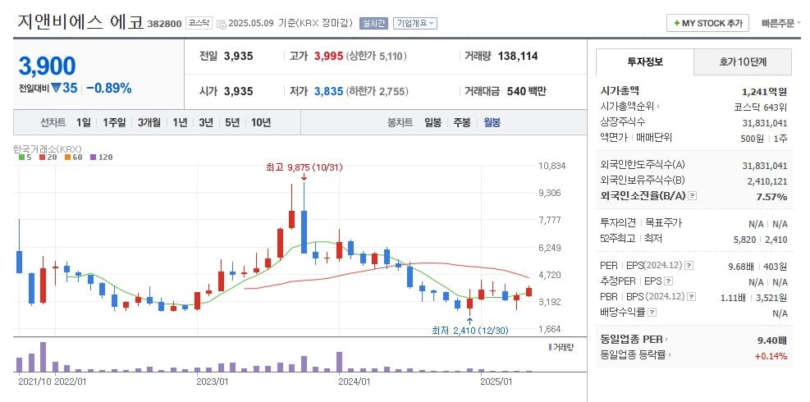Click the 코스닥 market badge
The image size is (810, 402).
pyautogui.click(x=199, y=23)
